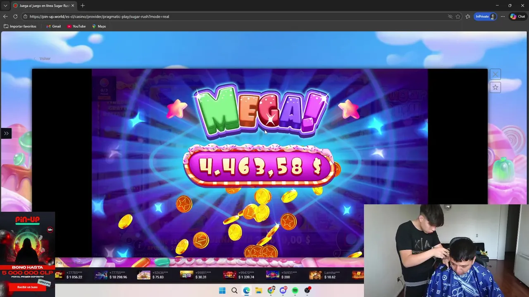
Task: Expand the left side panel arrows
Action: (x=6, y=133)
